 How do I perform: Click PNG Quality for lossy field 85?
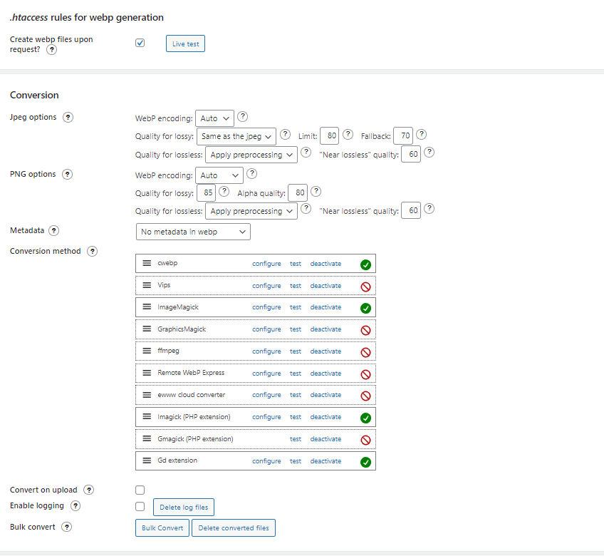click(x=206, y=192)
